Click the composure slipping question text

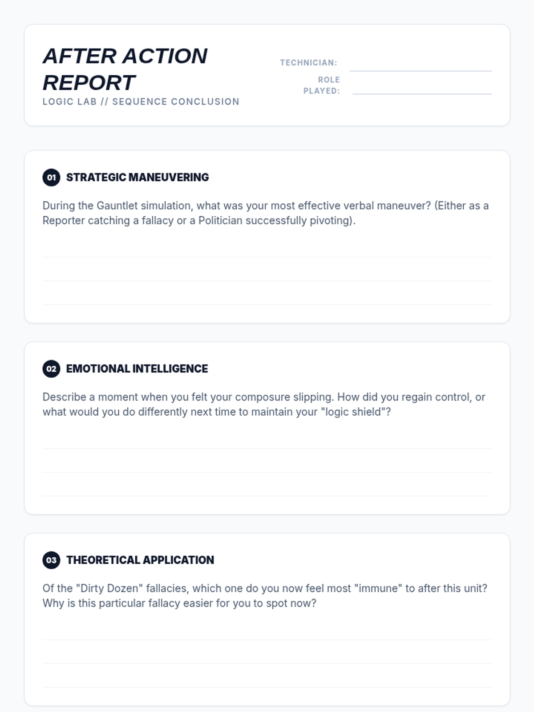point(263,405)
